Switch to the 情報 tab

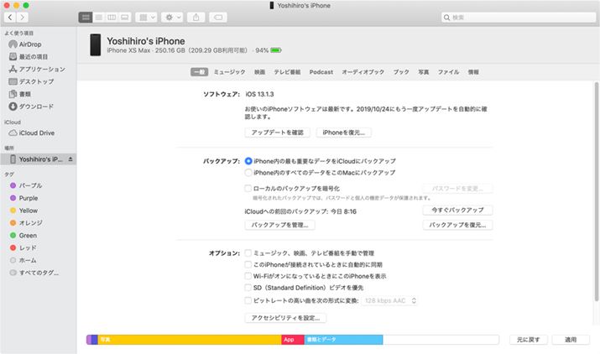point(473,72)
